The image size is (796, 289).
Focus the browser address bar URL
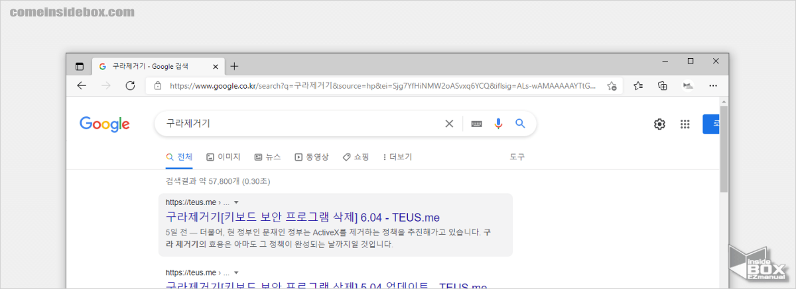[383, 86]
